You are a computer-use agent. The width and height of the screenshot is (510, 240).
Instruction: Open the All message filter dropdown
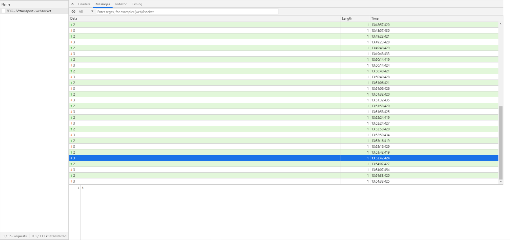pos(86,11)
